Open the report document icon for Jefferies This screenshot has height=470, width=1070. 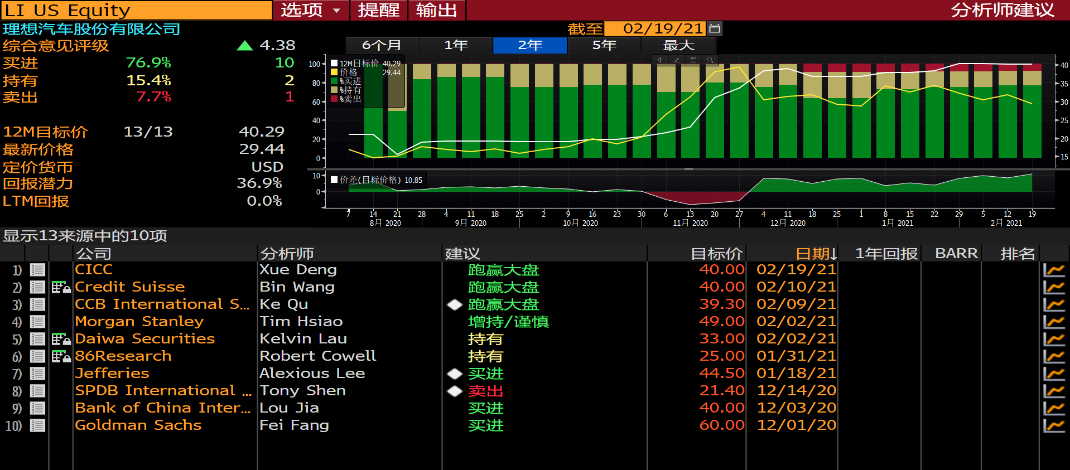37,374
